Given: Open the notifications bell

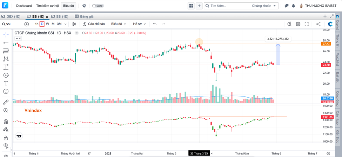Looking at the screenshot, I should point(294,6).
